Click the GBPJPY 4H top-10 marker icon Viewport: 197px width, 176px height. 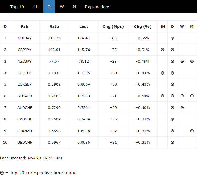162,50
